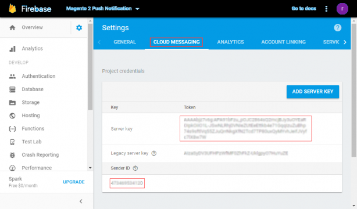357x209 pixels.
Task: Click the Firebase wordmark text
Action: pyautogui.click(x=36, y=9)
